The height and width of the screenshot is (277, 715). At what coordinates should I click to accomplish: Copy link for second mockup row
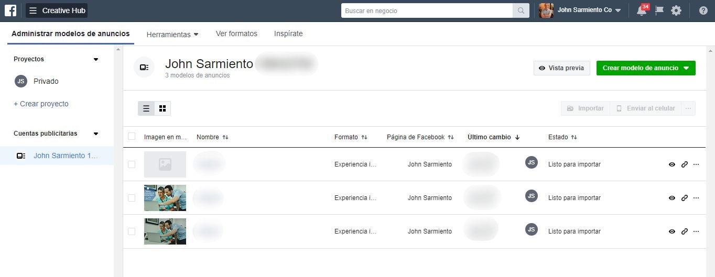tap(684, 198)
